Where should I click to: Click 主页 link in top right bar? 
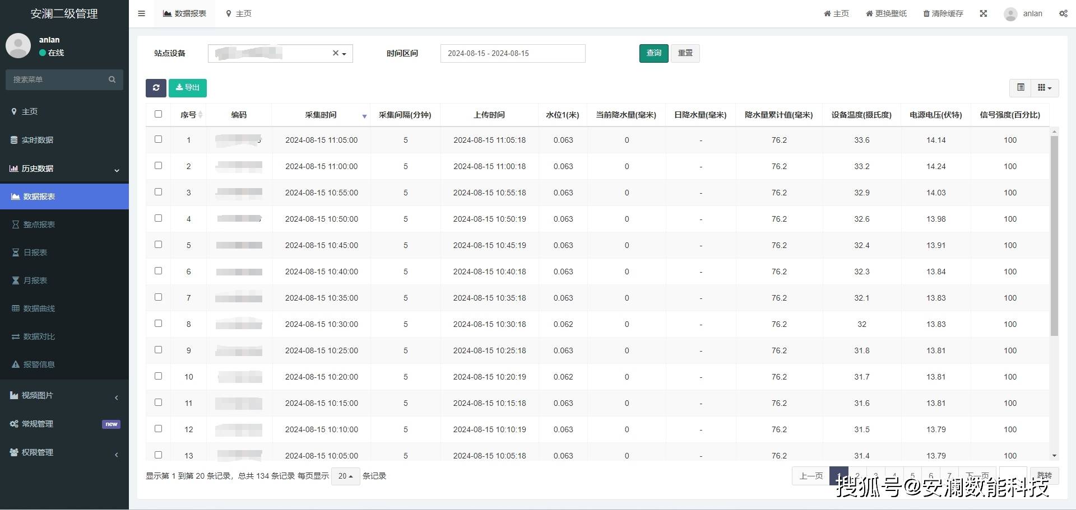(x=836, y=13)
